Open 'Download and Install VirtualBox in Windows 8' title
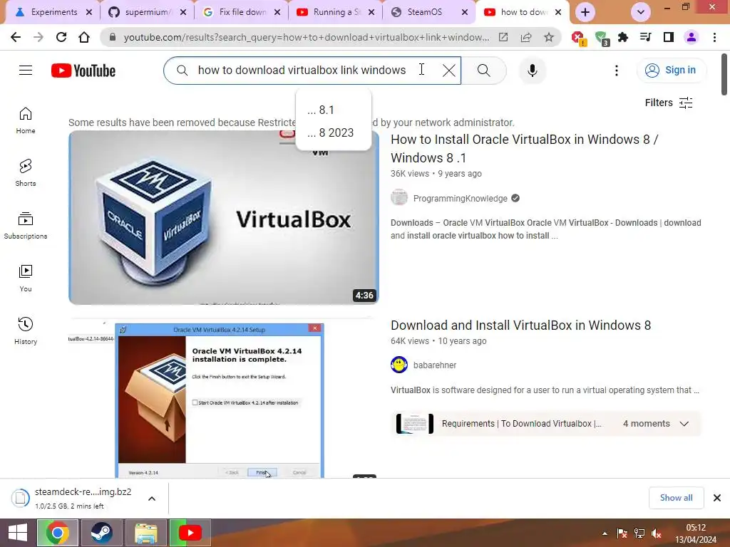 tap(520, 325)
